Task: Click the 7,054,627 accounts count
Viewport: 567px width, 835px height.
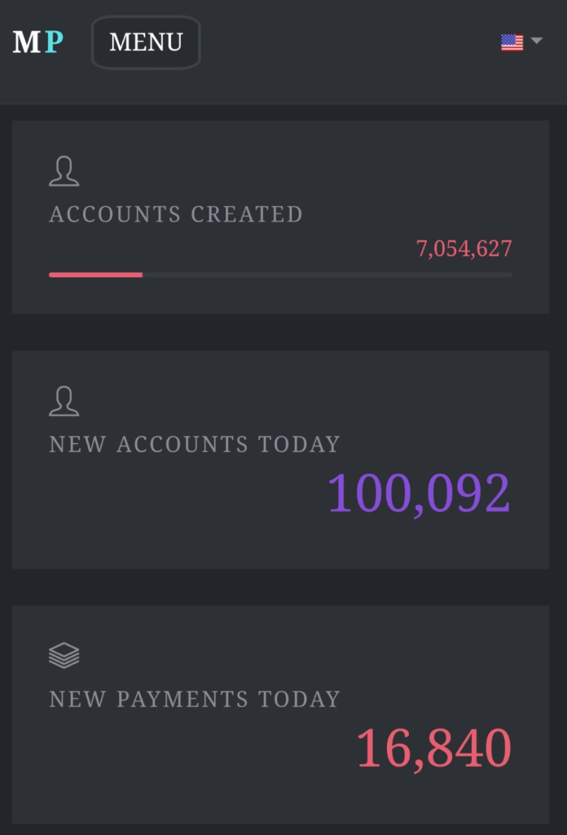Action: [x=464, y=249]
